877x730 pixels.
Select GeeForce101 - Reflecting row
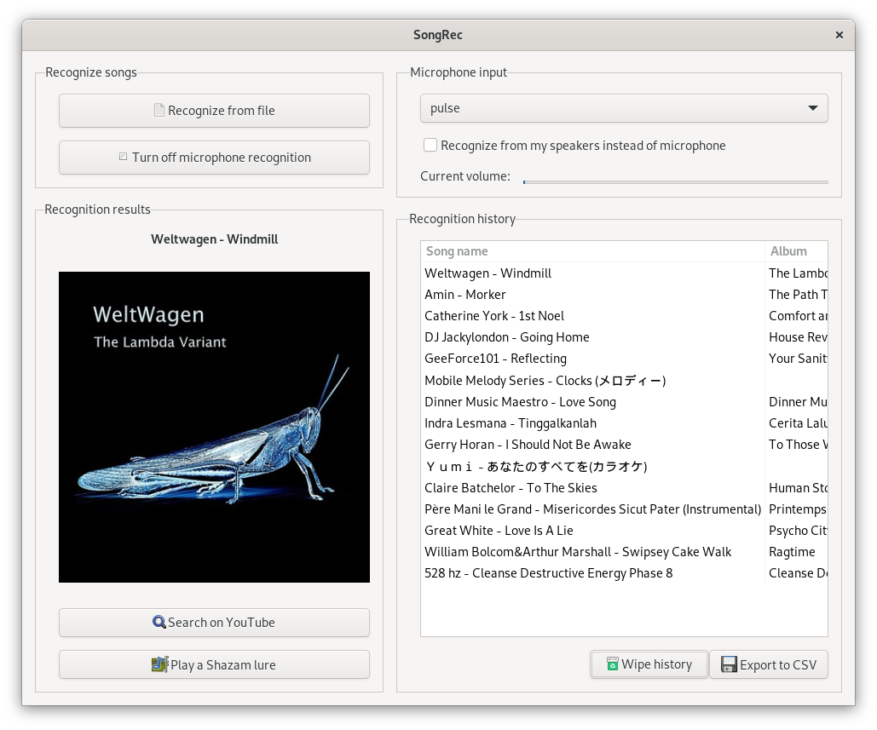point(624,359)
